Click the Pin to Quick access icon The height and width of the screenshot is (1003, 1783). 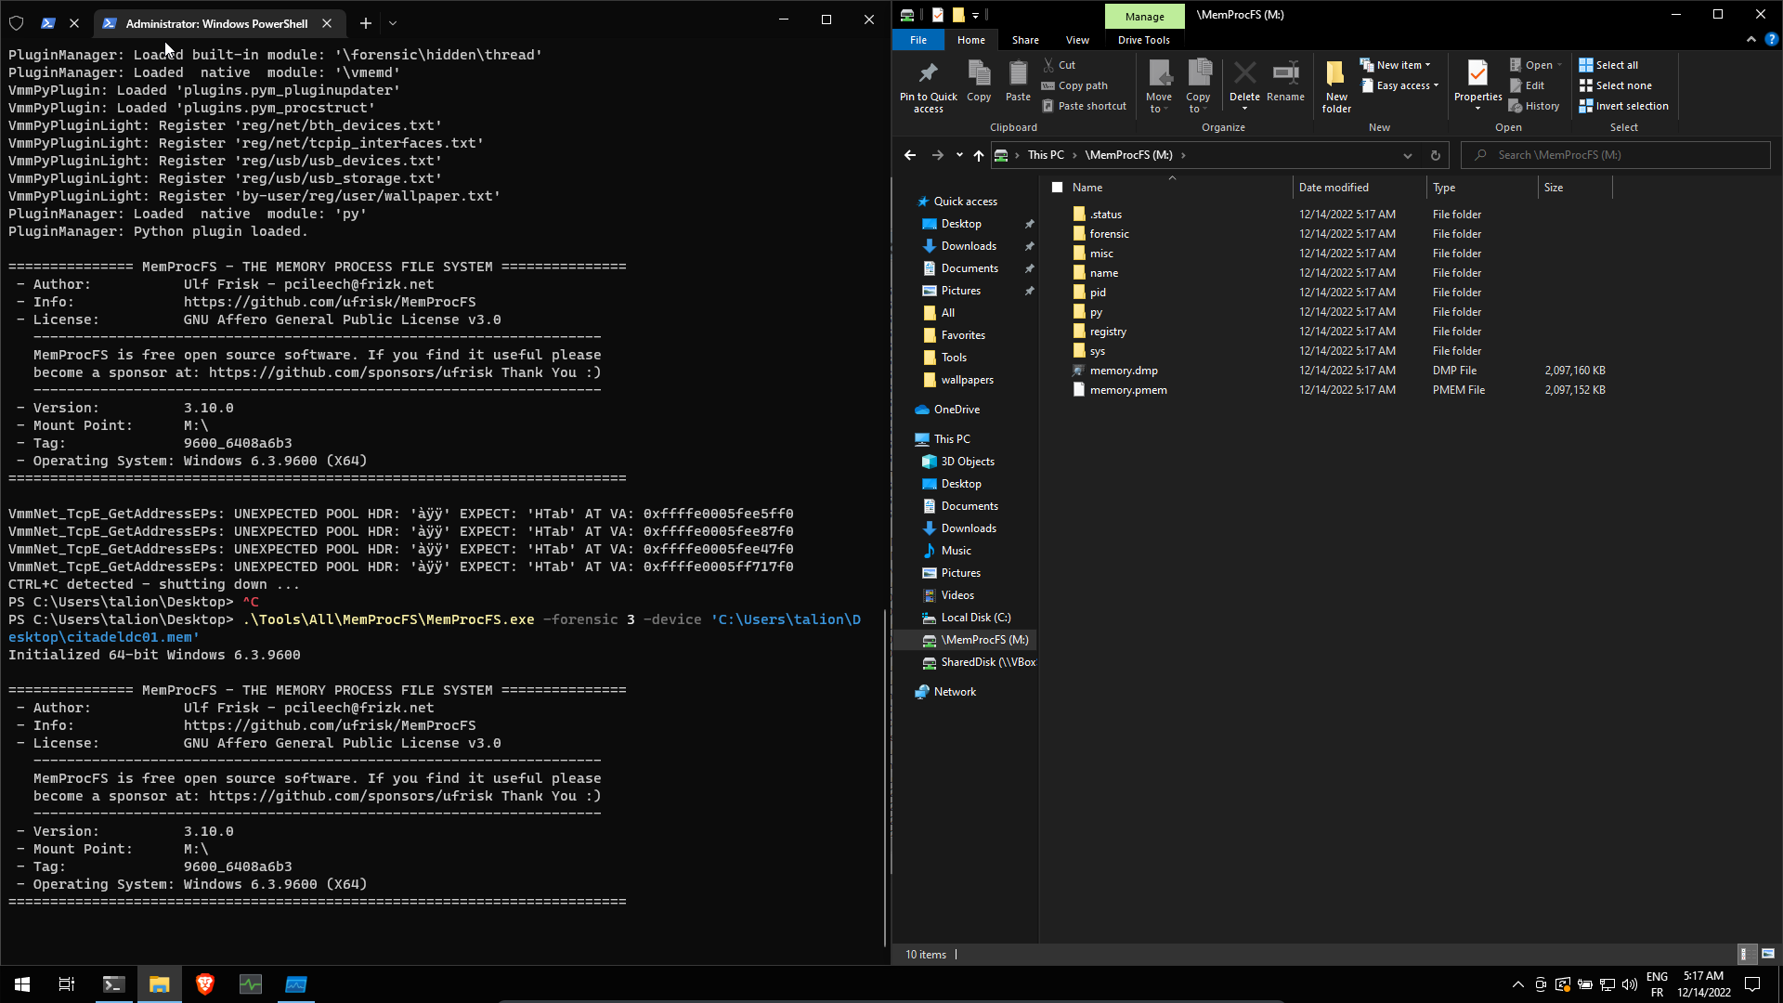coord(928,73)
